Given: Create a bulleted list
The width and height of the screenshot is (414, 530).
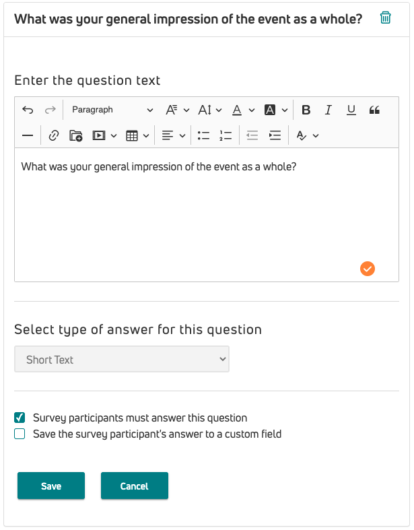Looking at the screenshot, I should point(203,135).
